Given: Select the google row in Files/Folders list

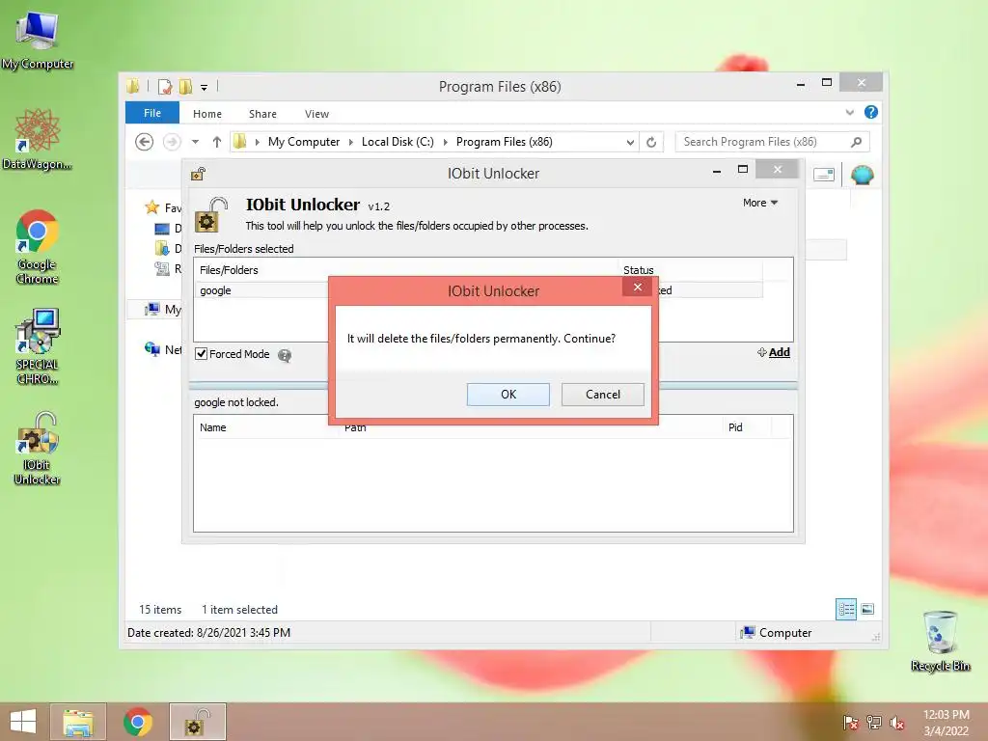Looking at the screenshot, I should click(x=478, y=290).
